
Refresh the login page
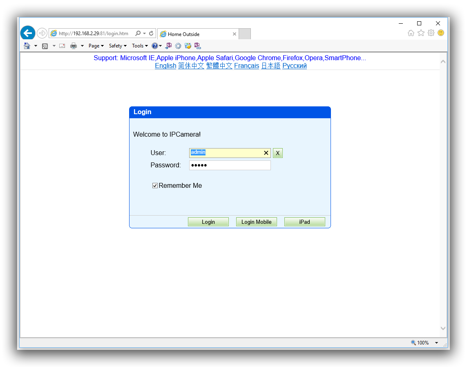[151, 34]
